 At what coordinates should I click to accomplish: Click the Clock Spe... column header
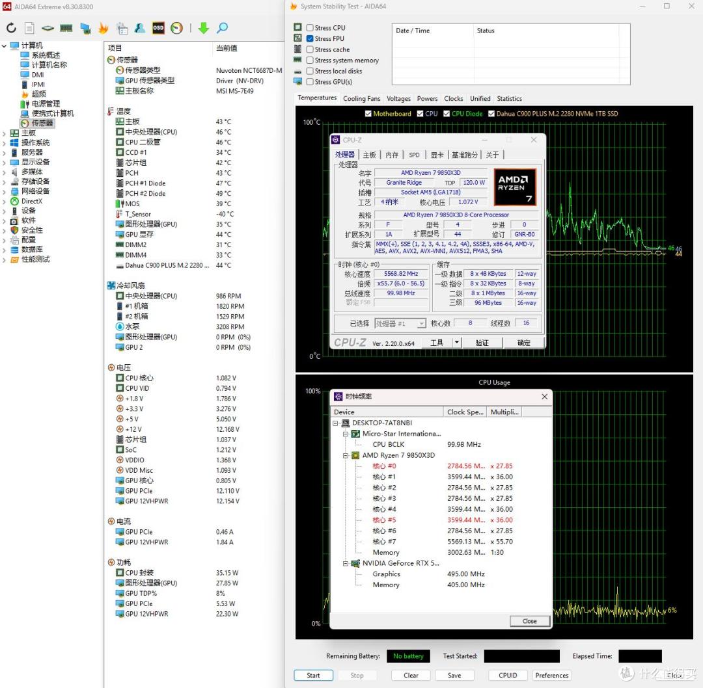465,412
